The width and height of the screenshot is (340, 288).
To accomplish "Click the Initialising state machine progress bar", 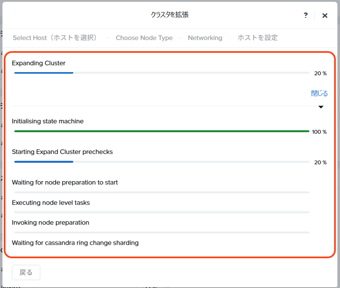I will pyautogui.click(x=161, y=131).
